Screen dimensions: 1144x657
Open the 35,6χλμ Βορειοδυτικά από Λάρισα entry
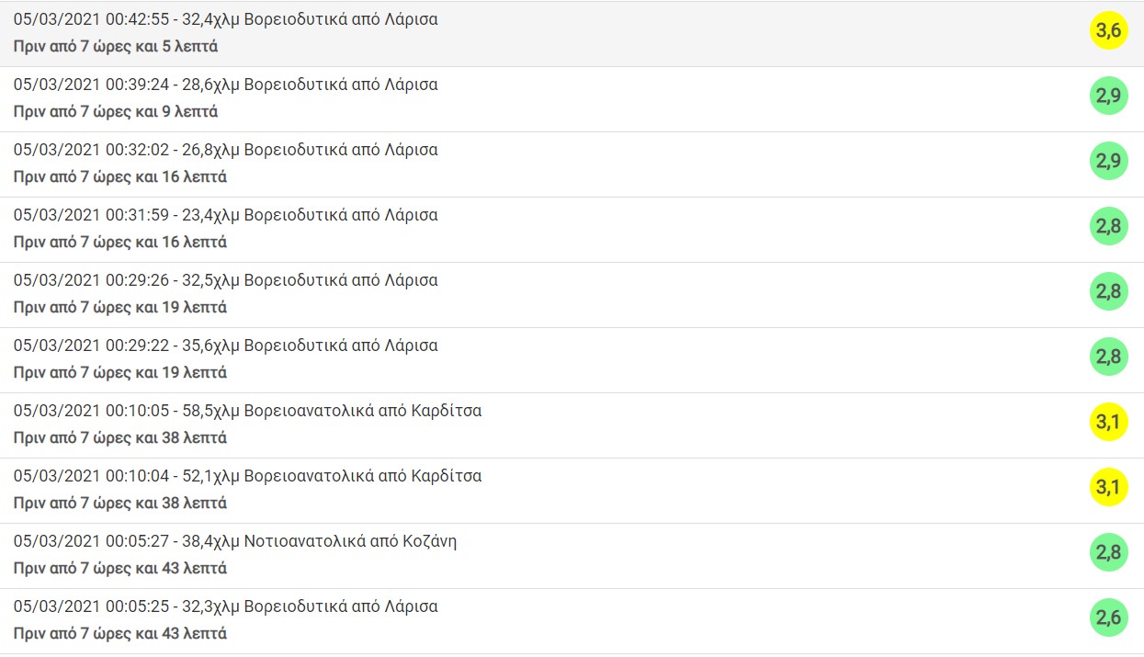click(225, 345)
